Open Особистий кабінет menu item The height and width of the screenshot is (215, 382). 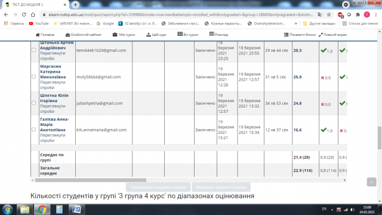point(84,35)
